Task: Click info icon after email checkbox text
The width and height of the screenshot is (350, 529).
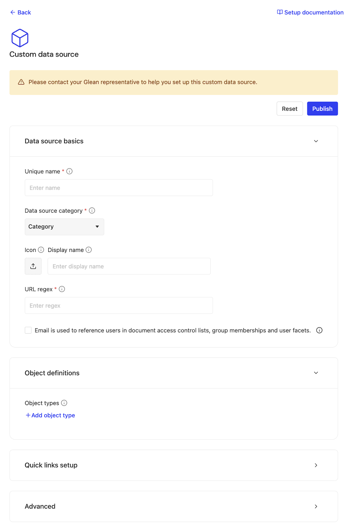Action: 319,330
